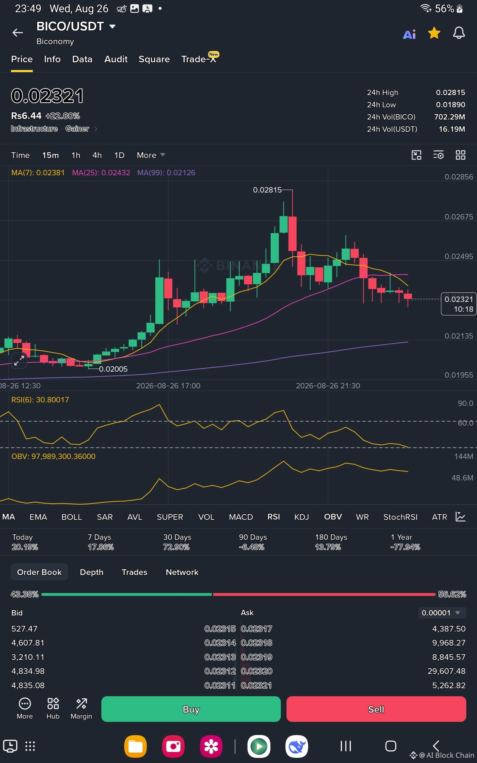The image size is (477, 763).
Task: Open the Infrastructure category tag
Action: click(x=34, y=129)
